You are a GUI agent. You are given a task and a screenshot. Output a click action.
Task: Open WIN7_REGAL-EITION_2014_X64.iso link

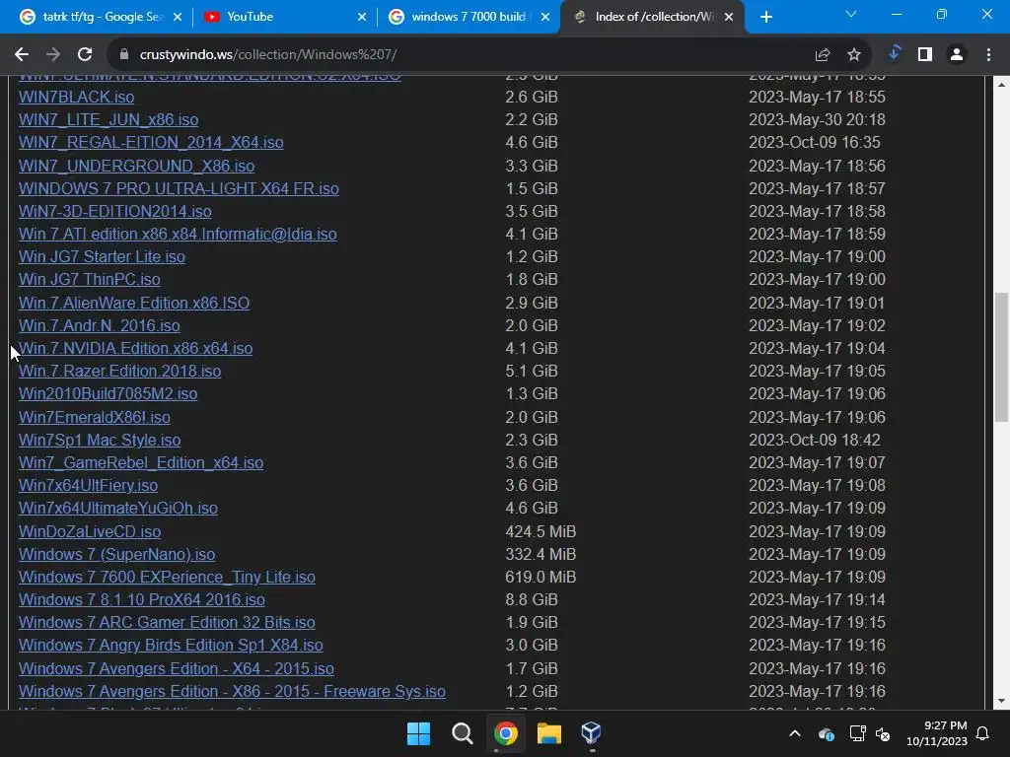pos(151,142)
